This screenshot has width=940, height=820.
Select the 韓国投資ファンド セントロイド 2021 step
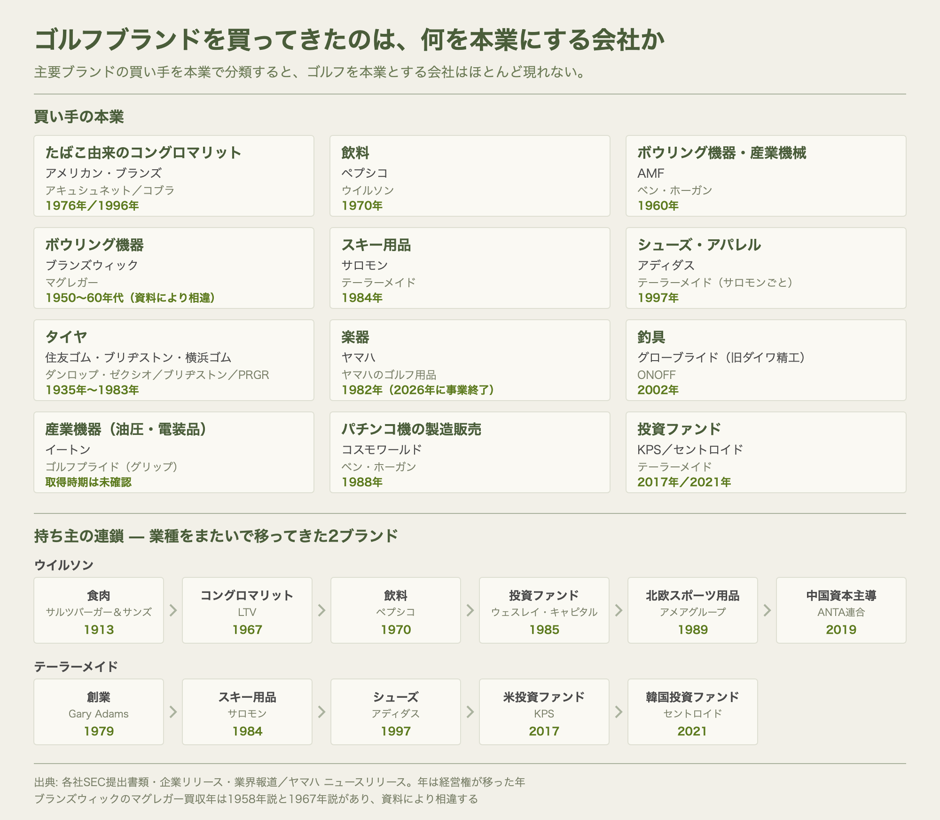tap(693, 712)
